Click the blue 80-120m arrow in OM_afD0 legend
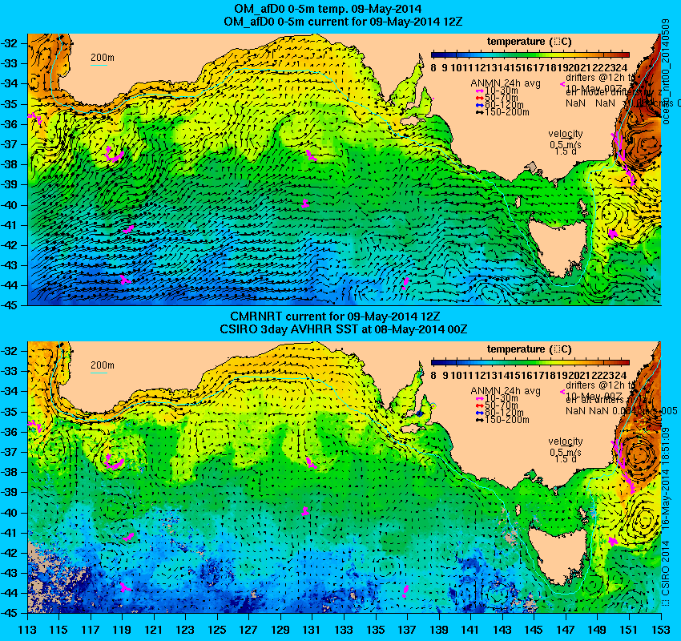The image size is (681, 641). pyautogui.click(x=479, y=105)
